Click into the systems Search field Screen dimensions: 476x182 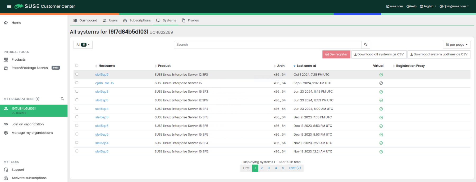click(x=267, y=45)
